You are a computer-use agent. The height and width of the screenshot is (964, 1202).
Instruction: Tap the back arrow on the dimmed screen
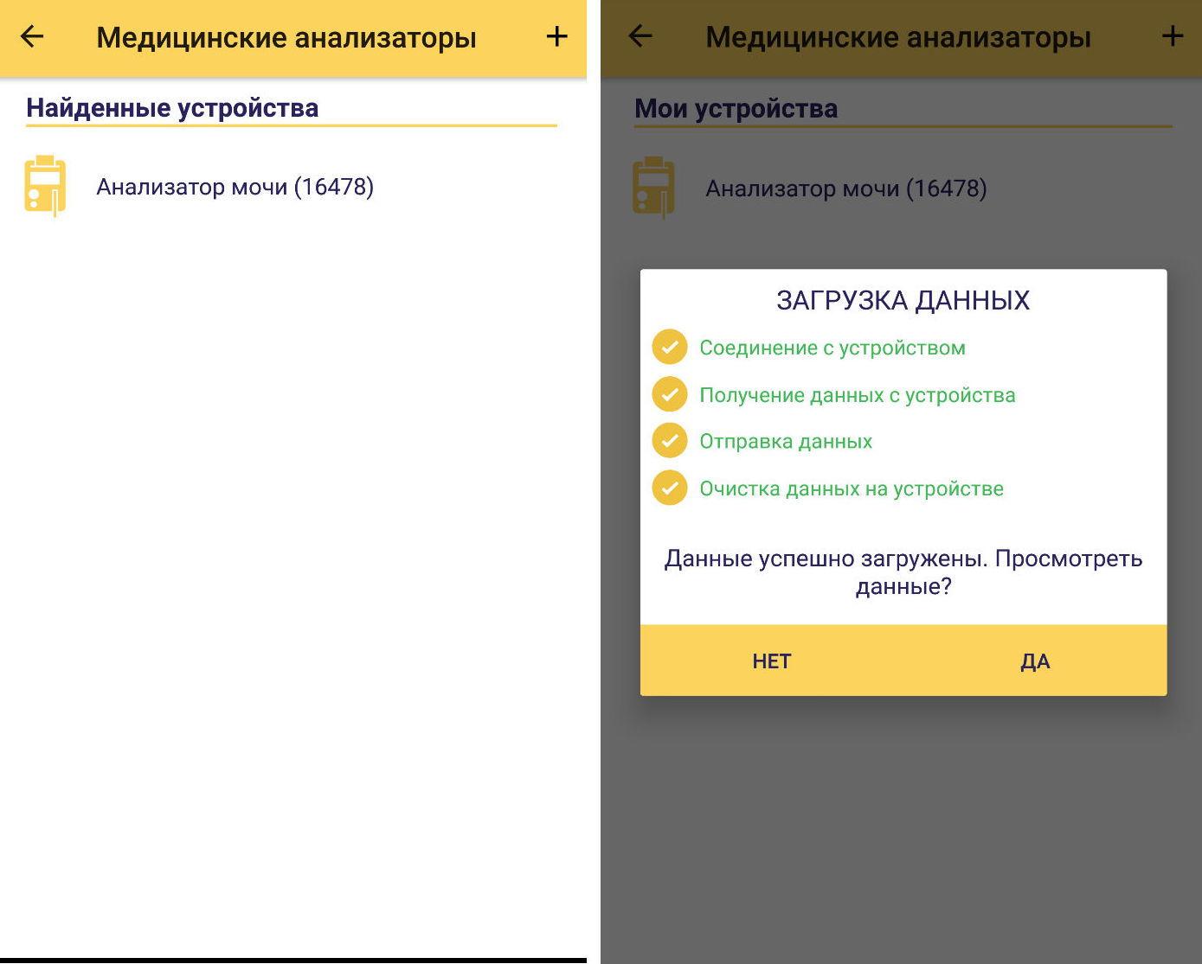click(639, 37)
